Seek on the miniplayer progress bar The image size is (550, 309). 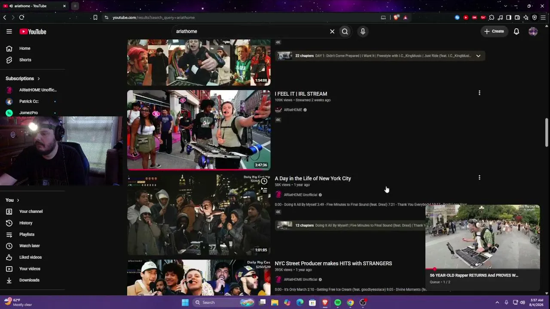tap(483, 269)
